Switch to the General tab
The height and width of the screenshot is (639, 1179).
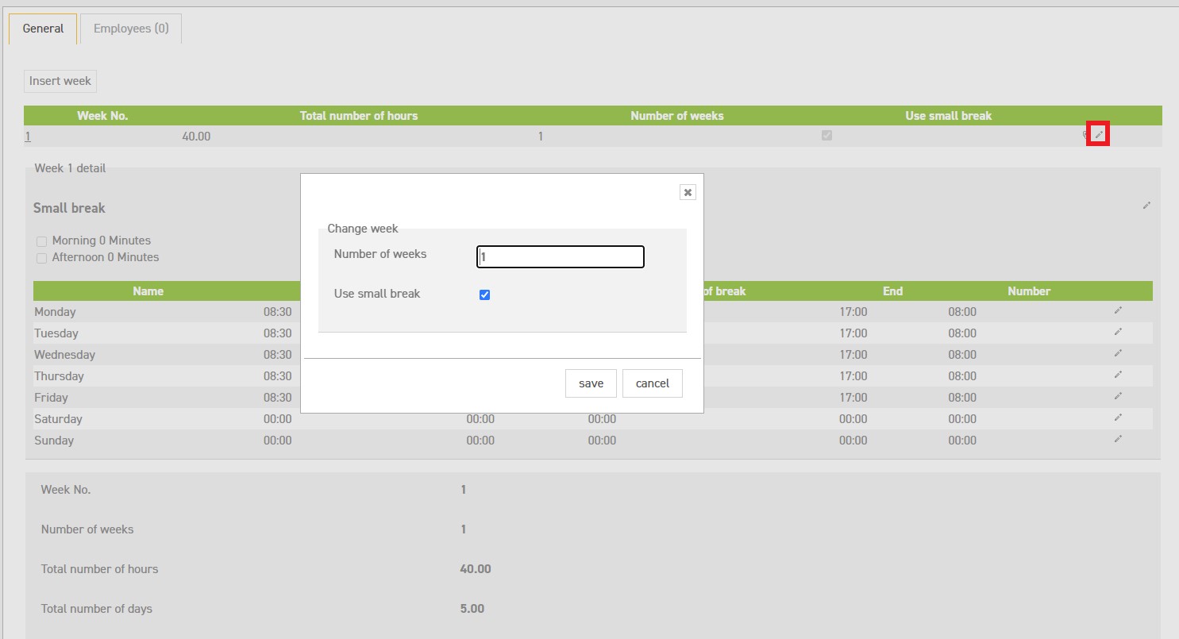point(43,29)
